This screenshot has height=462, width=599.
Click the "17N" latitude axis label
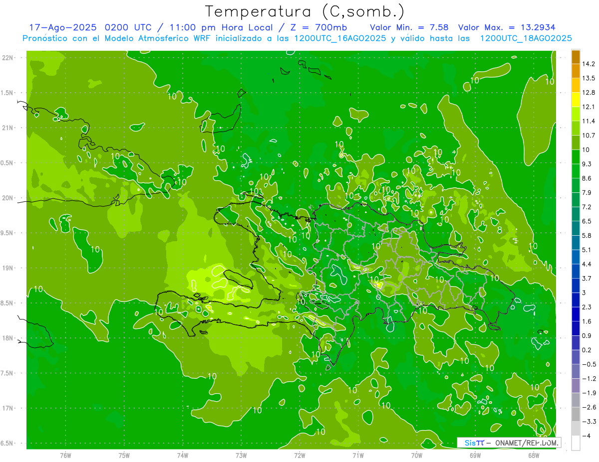coord(7,408)
